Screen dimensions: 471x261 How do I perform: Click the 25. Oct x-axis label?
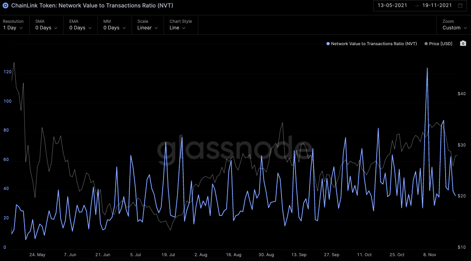[x=397, y=255]
